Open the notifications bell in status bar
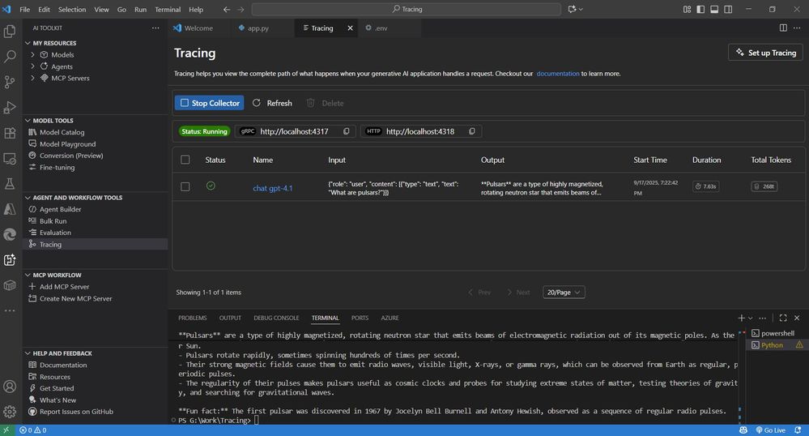The height and width of the screenshot is (436, 809). pyautogui.click(x=798, y=430)
